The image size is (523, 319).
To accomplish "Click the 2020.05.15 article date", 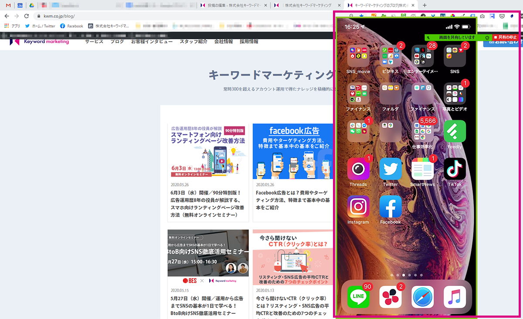I will (181, 290).
